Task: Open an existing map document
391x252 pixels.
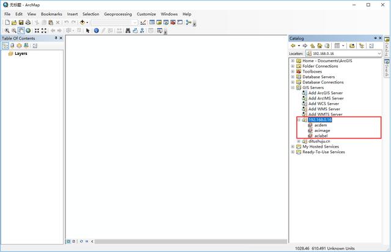Action: pos(14,23)
